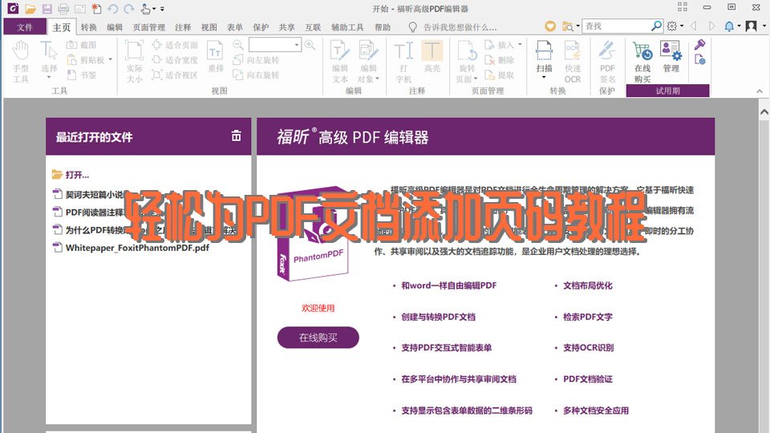Image resolution: width=770 pixels, height=433 pixels.
Task: Click the notification bell icon
Action: click(x=729, y=26)
